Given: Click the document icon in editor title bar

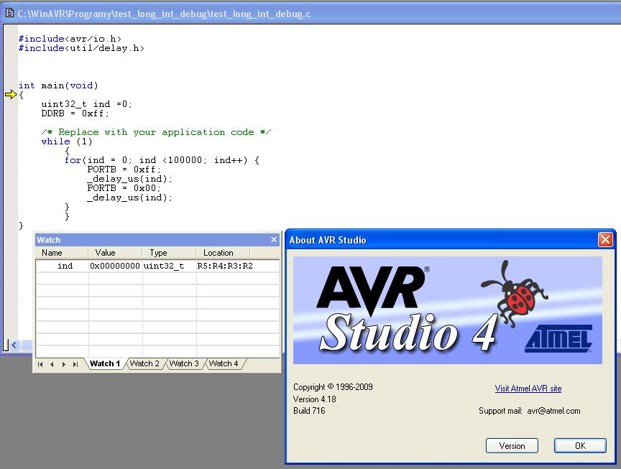Looking at the screenshot, I should click(x=9, y=13).
